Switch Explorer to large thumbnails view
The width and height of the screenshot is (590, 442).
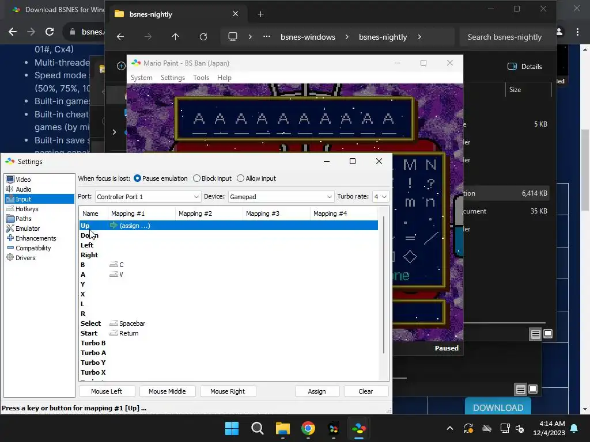[549, 334]
